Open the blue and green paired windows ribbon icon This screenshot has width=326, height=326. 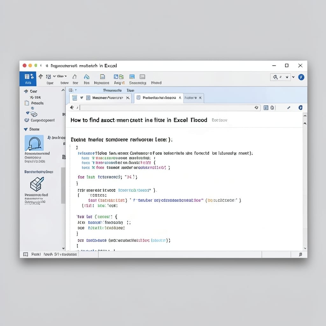click(119, 77)
